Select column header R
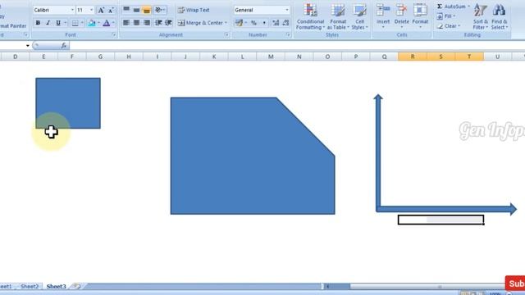This screenshot has height=295, width=525. 413,57
